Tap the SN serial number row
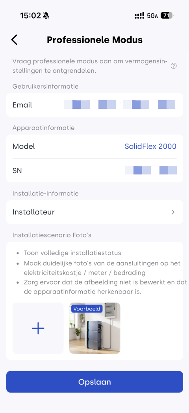This screenshot has height=413, width=189. 94,171
